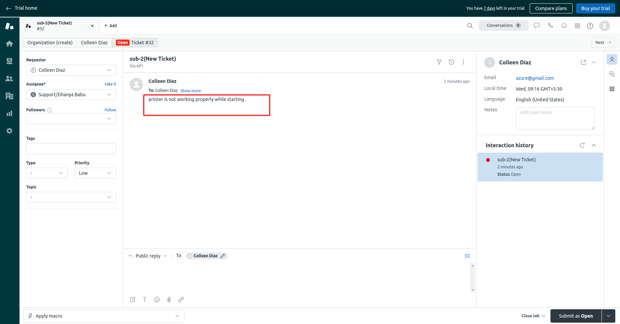620x324 pixels.
Task: Click the compose draft icon in editor toolbar
Action: (133, 300)
